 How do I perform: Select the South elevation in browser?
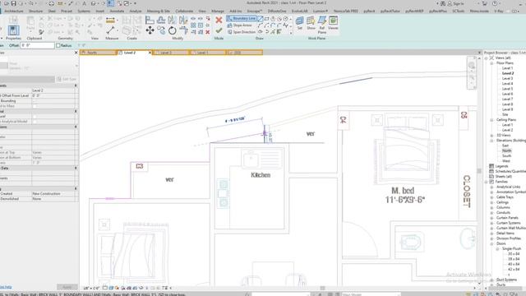[506, 155]
